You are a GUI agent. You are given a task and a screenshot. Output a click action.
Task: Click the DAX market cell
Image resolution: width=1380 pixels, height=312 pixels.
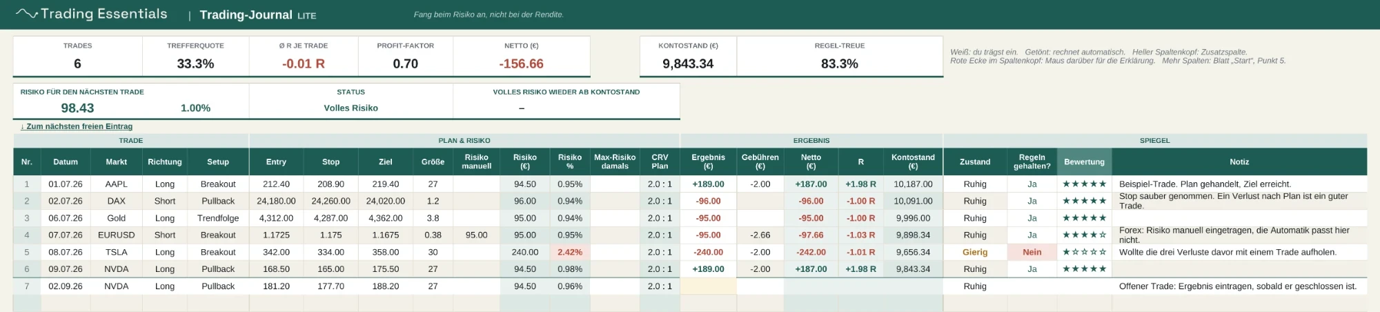tap(117, 201)
